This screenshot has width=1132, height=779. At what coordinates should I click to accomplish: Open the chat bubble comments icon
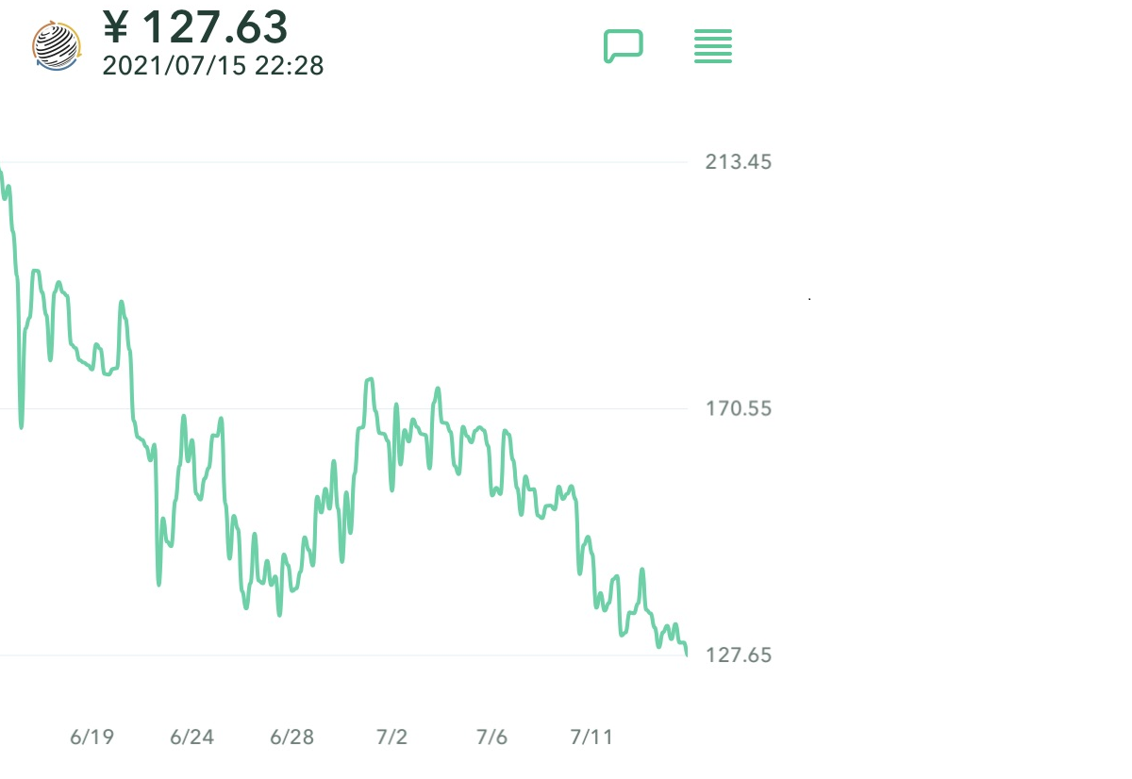[624, 45]
